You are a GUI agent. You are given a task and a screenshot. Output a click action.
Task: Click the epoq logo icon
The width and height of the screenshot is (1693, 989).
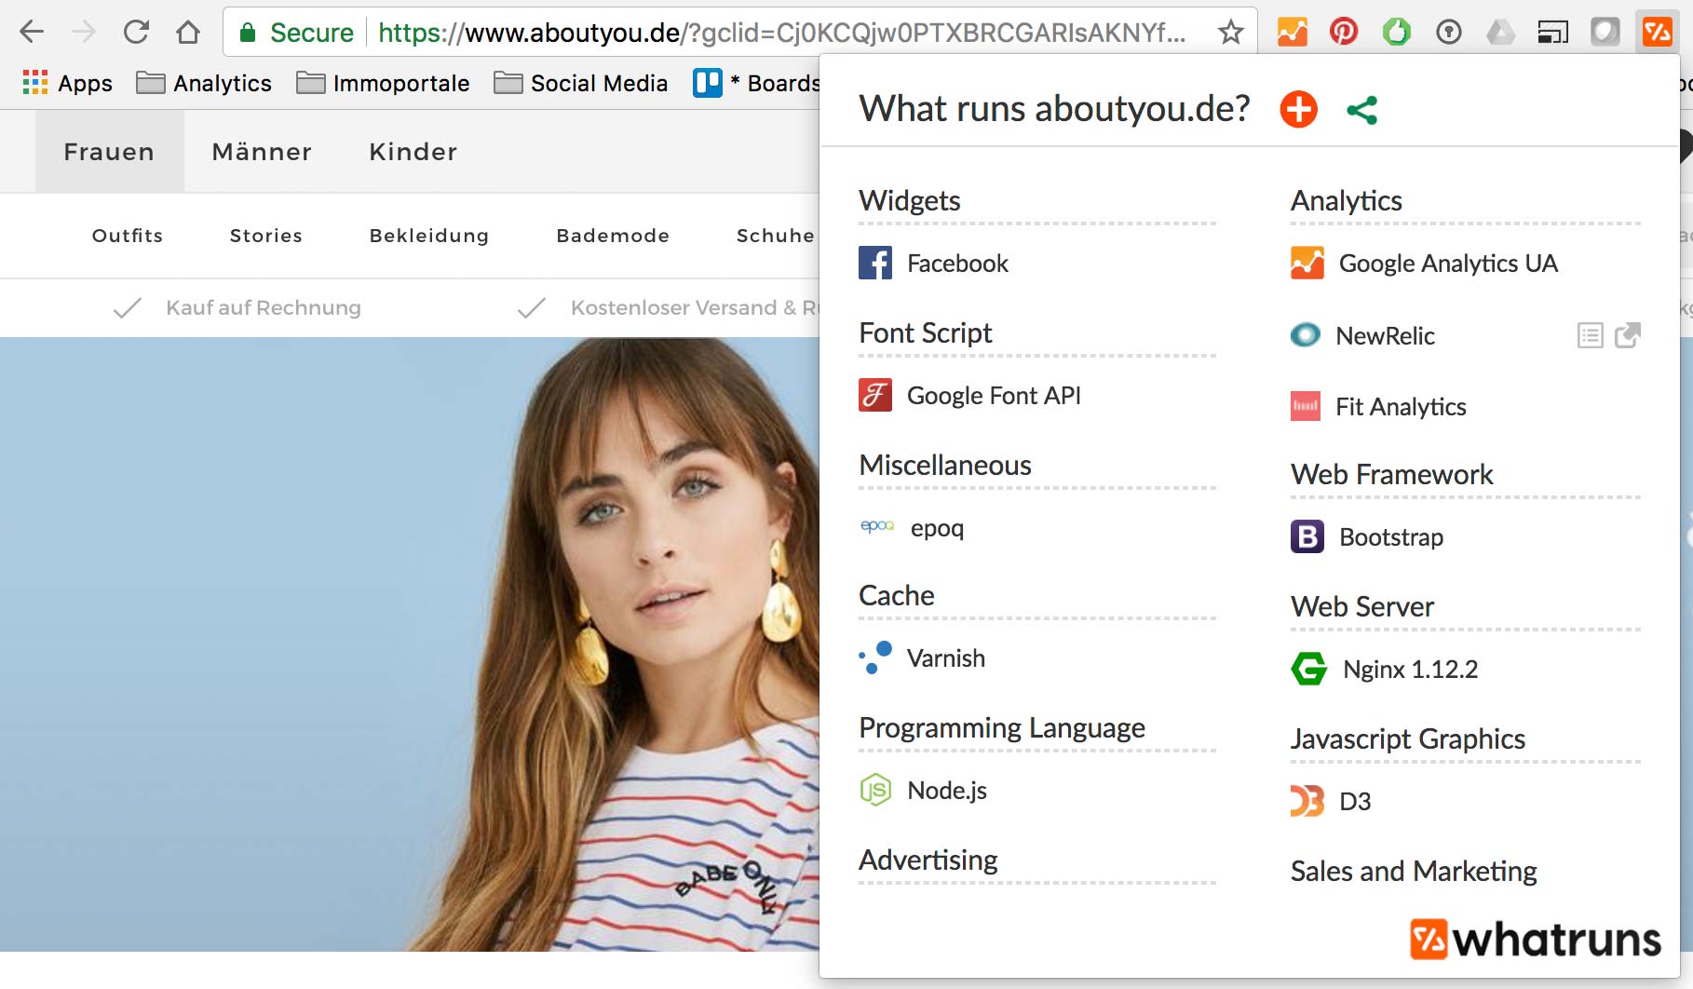point(876,526)
